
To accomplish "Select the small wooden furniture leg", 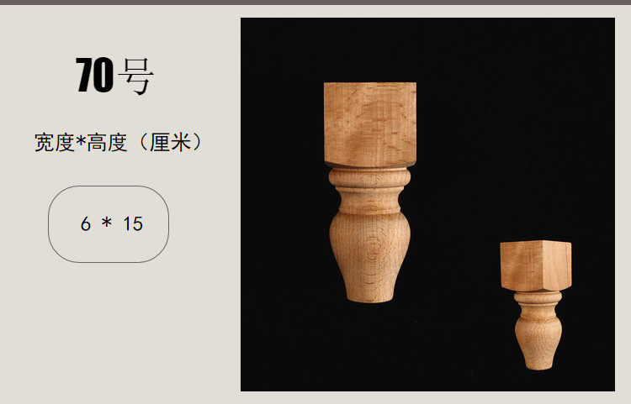I will (x=536, y=305).
